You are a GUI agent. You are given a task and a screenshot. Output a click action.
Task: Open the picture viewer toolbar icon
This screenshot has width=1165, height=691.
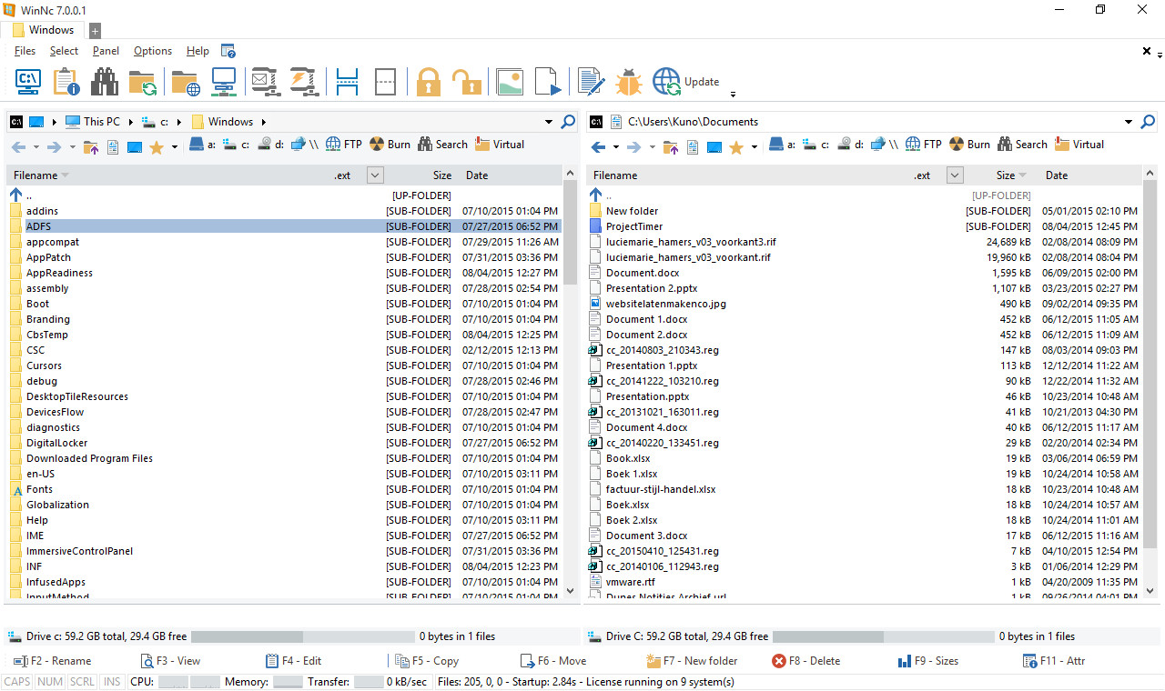[510, 82]
